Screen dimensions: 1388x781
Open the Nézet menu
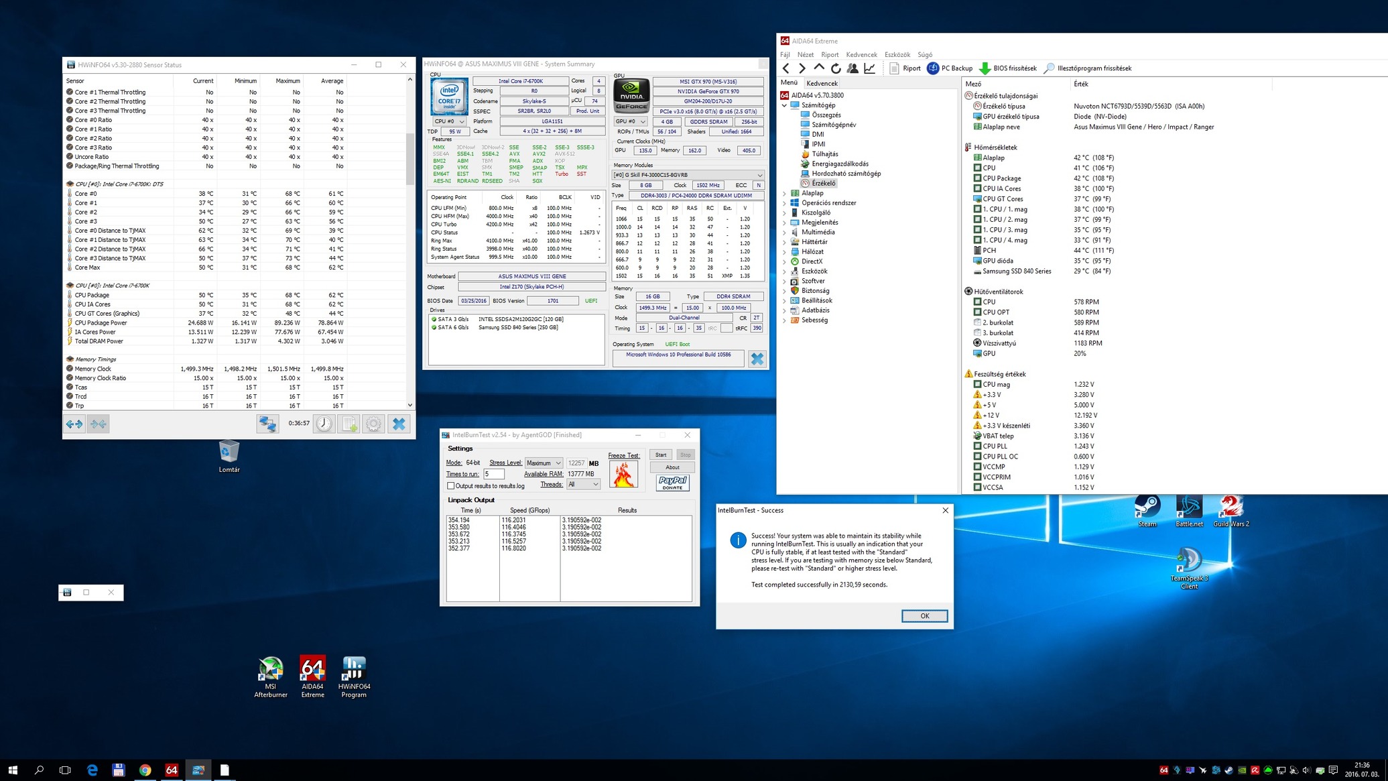[806, 55]
